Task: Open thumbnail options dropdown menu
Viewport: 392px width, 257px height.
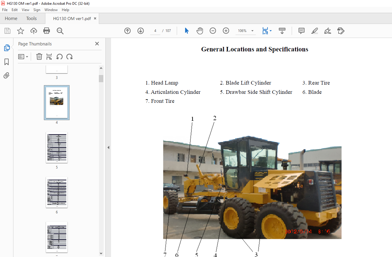Action: pos(23,56)
